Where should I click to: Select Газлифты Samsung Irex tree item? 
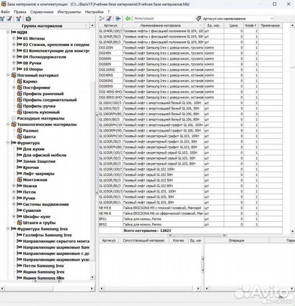pos(48,235)
